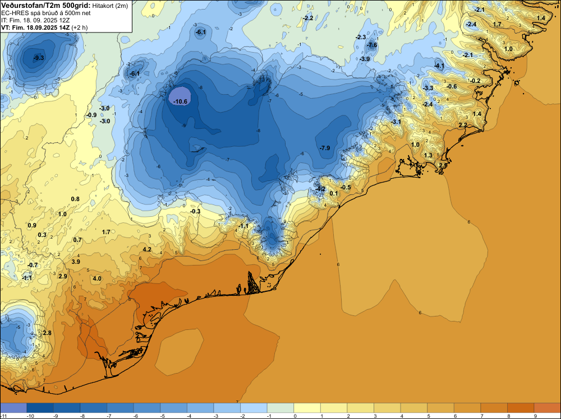
Task: Select the legend swatch between -10 and -9
Action: [x=40, y=408]
